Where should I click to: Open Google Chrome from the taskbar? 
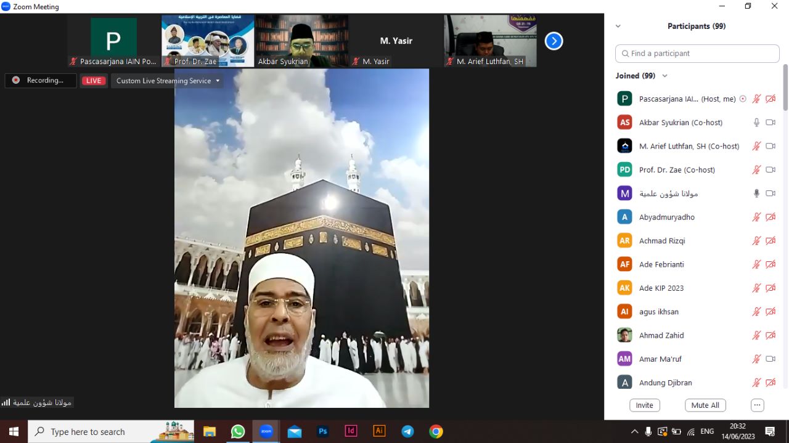point(436,431)
